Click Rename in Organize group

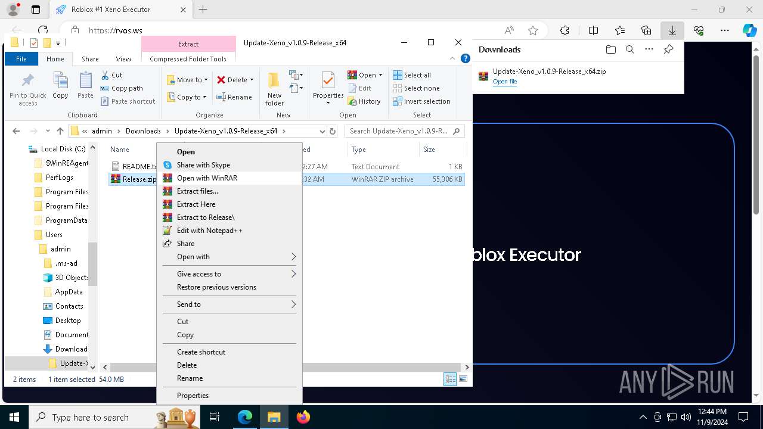(x=234, y=97)
